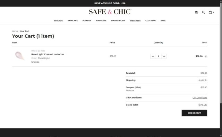Click the $19.20 grand total amount
The height and width of the screenshot is (137, 222).
(203, 105)
